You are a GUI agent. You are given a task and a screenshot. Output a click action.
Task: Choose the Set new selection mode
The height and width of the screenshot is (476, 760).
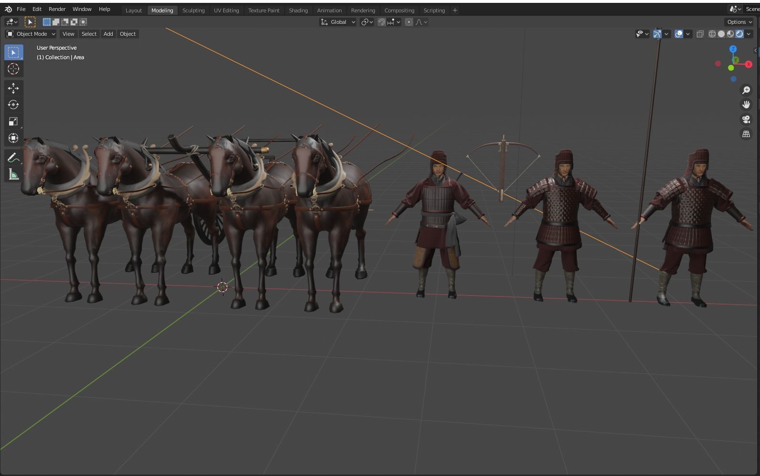[46, 22]
